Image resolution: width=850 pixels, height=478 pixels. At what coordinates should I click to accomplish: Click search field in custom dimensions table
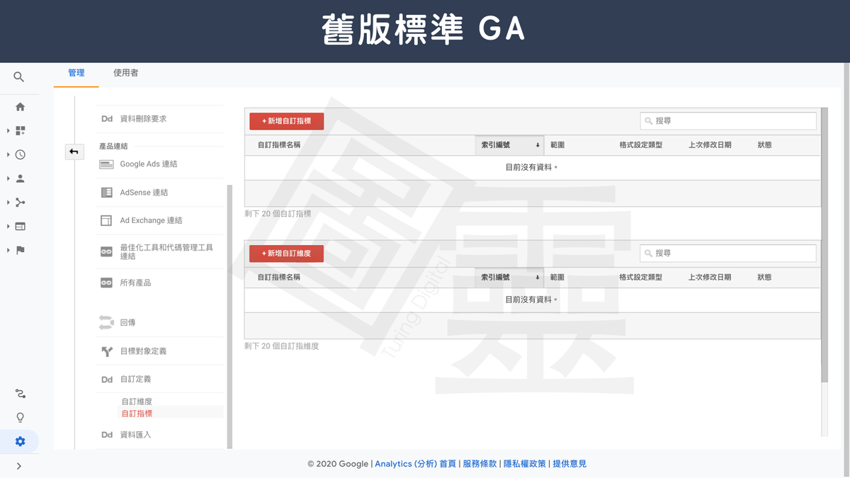(x=728, y=254)
